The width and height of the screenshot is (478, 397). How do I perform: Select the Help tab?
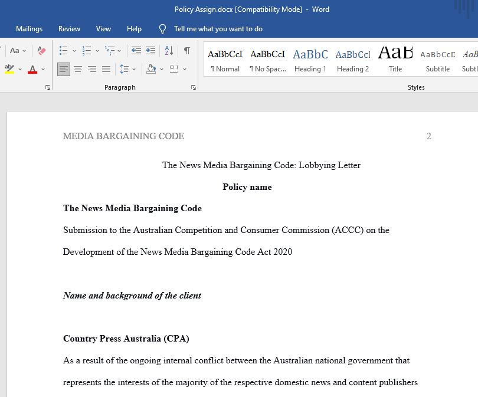[x=134, y=29]
